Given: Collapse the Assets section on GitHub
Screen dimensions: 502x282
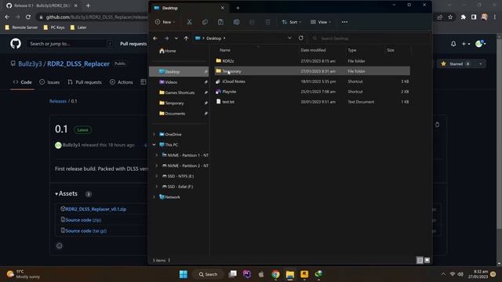Looking at the screenshot, I should point(66,193).
